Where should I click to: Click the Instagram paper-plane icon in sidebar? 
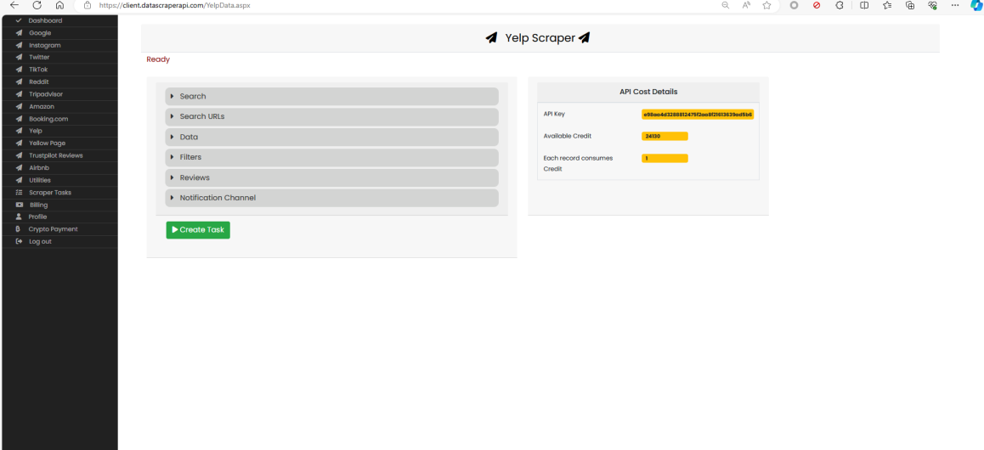pos(19,45)
